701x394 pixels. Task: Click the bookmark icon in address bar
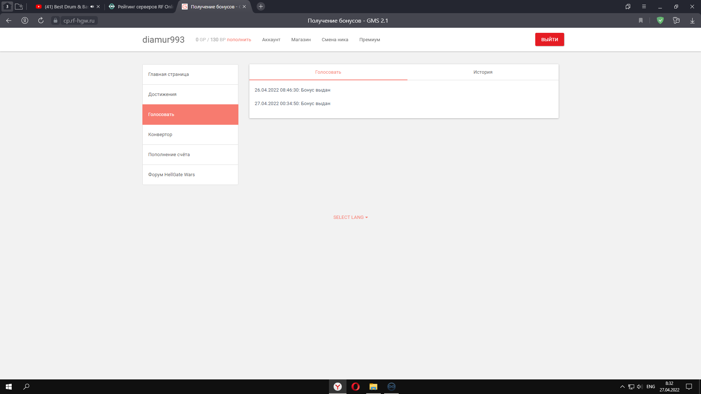point(641,20)
